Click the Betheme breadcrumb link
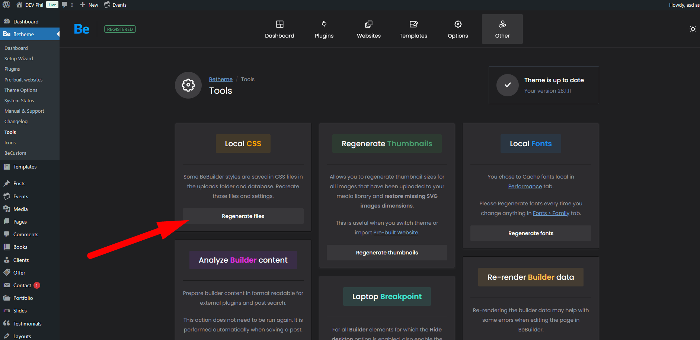The image size is (700, 340). point(221,79)
